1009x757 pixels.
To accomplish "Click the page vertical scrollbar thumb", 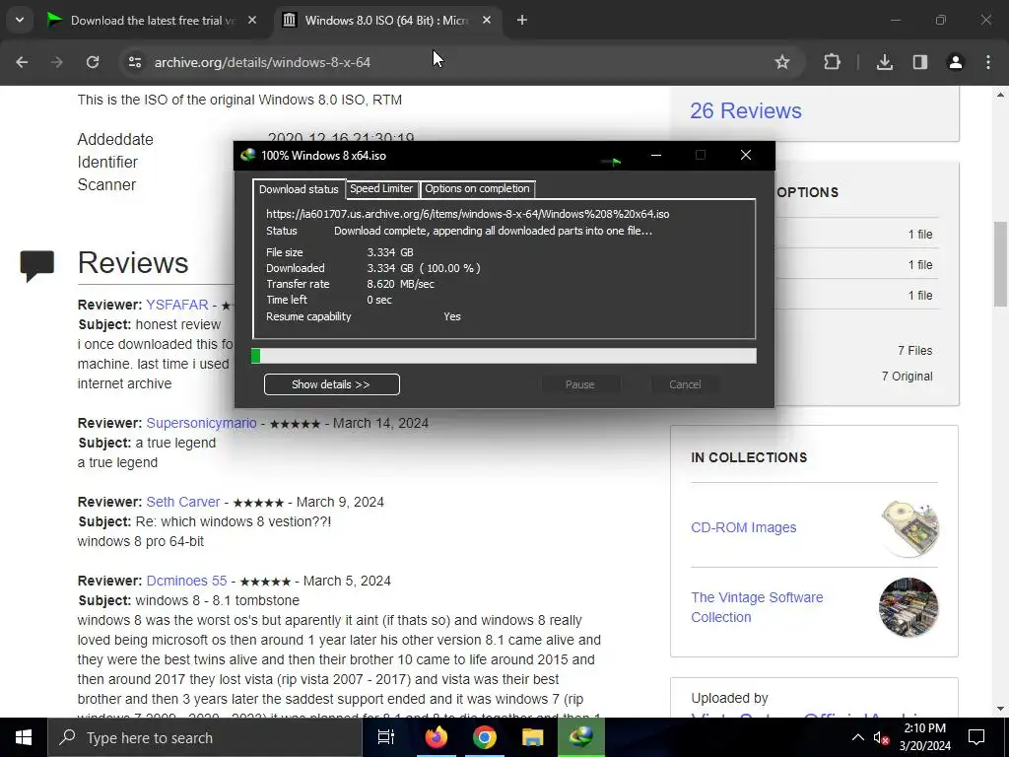I will click(x=1000, y=264).
